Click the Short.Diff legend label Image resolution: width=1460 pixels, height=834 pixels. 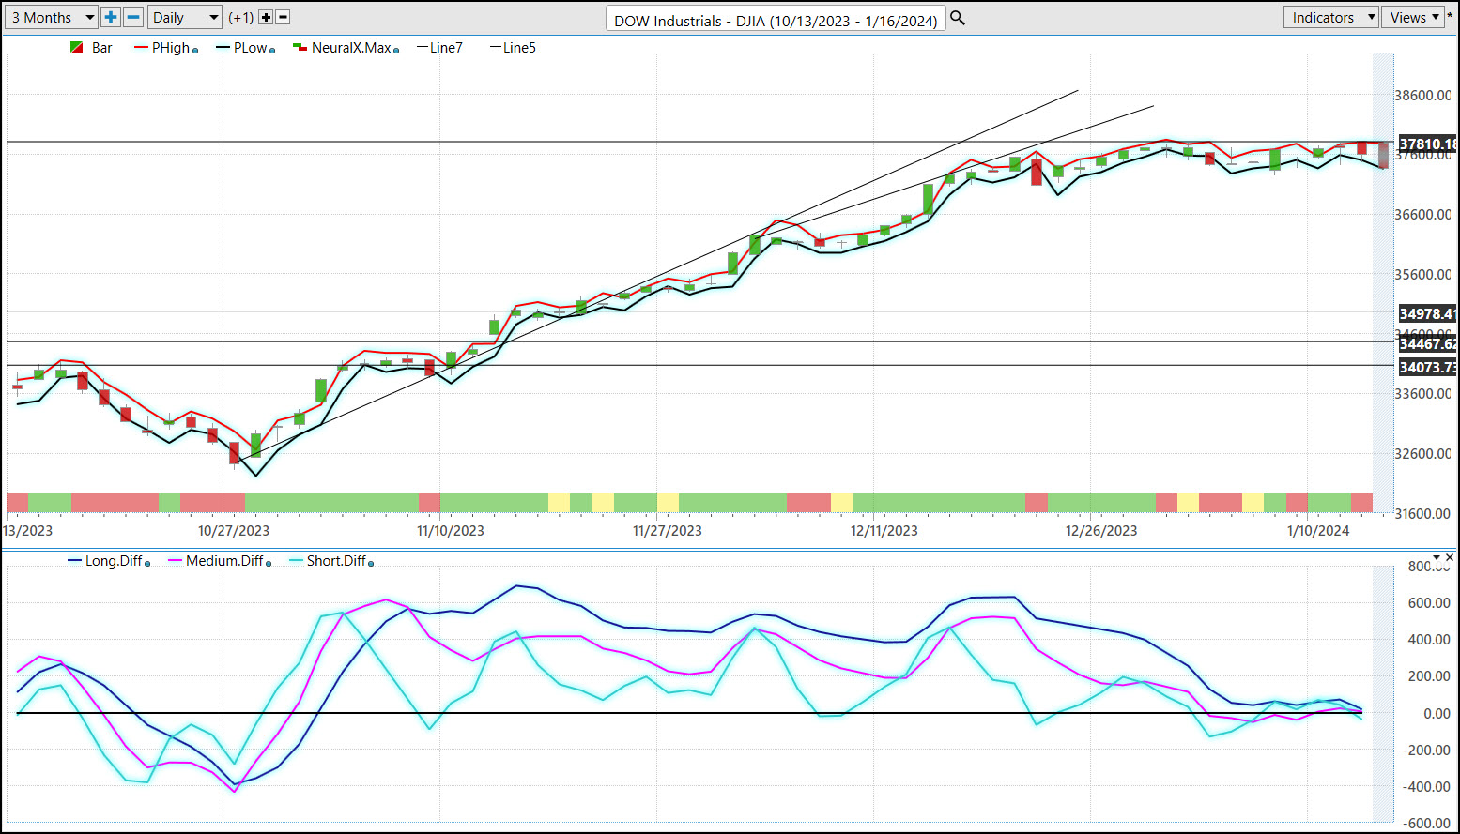[x=336, y=561]
